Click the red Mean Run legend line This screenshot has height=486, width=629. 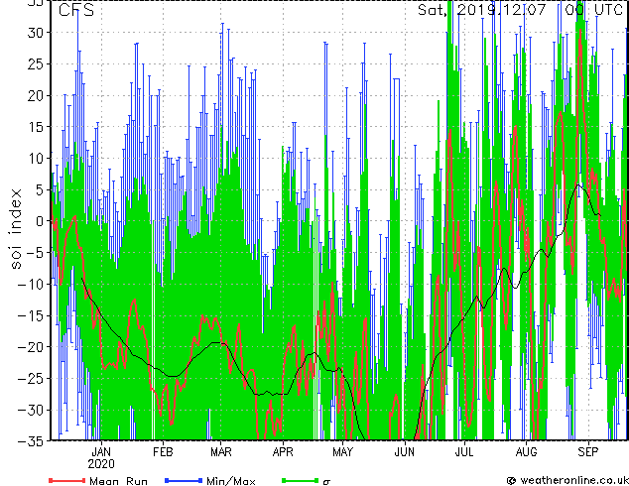67,480
